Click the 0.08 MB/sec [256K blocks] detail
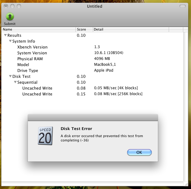191x189 pixels. point(118,94)
